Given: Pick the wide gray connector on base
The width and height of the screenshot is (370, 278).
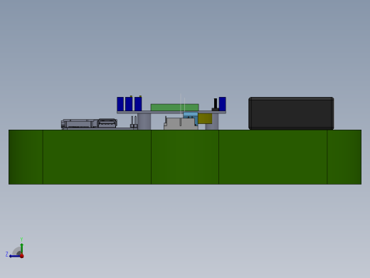Looking at the screenshot, I should coord(181,124).
